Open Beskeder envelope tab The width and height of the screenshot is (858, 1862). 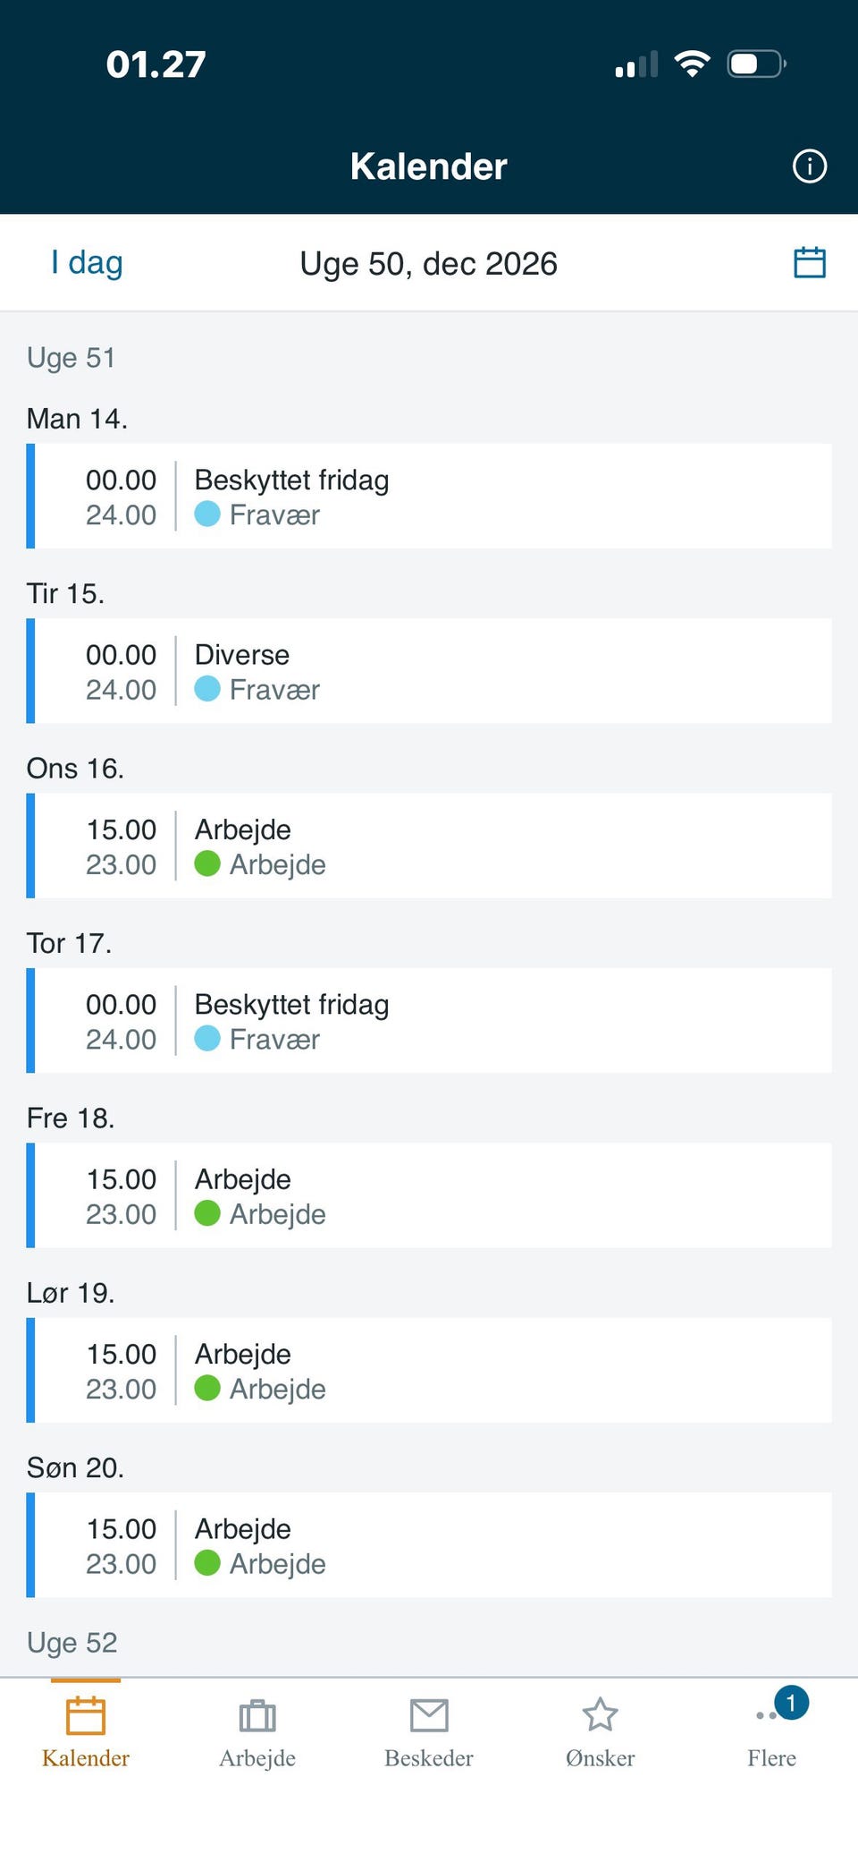(x=429, y=1732)
